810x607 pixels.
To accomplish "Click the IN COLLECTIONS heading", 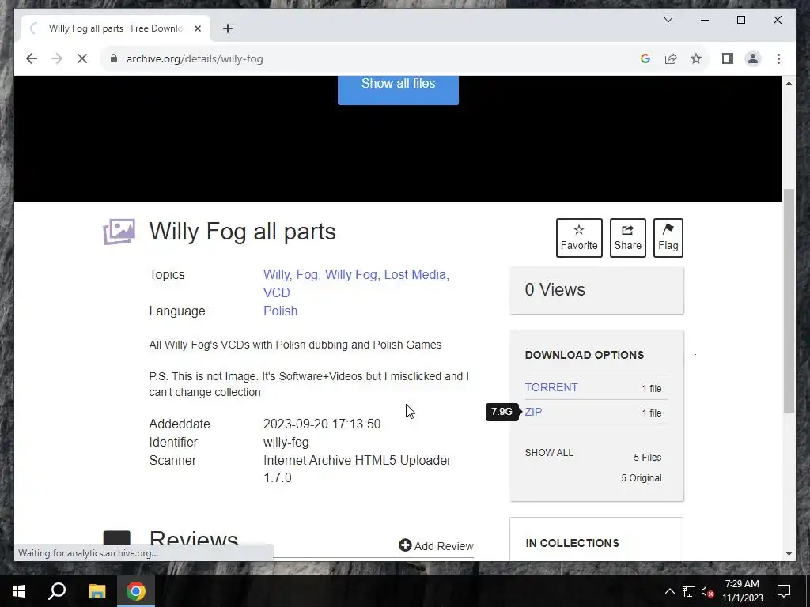I will point(572,543).
